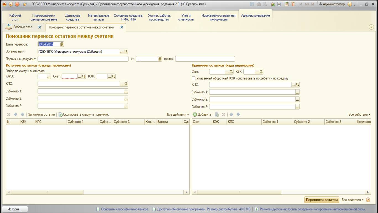
Task: Open selection ellipsis for source Субконто 1
Action: pos(126,91)
